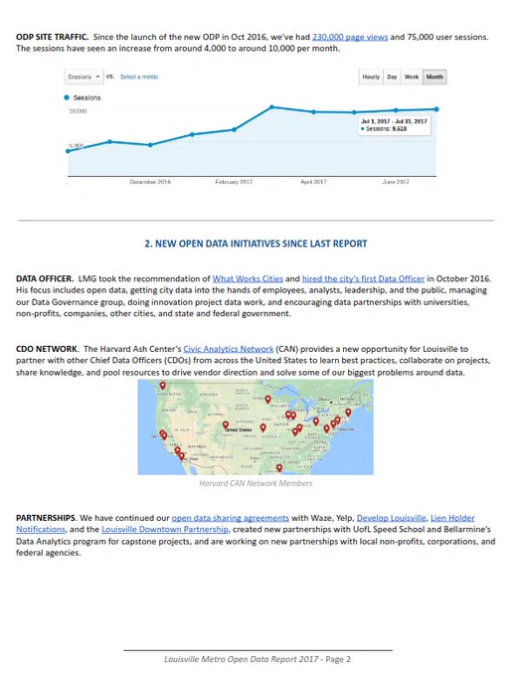Click the 'NEW OPEN DATA INITIATIVES' section heading
Viewport: 518px width, 676px height.
click(256, 244)
